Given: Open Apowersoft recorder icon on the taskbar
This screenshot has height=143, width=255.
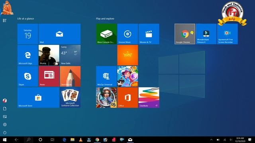Looking at the screenshot, I should (122, 139).
